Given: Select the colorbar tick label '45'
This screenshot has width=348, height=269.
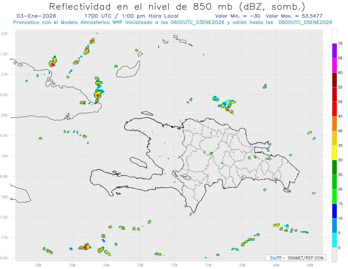Looking at the screenshot, I should click(340, 116).
